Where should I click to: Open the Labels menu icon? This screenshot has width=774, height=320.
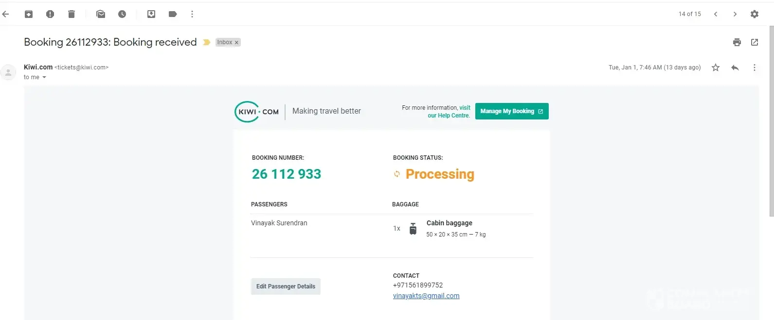173,14
